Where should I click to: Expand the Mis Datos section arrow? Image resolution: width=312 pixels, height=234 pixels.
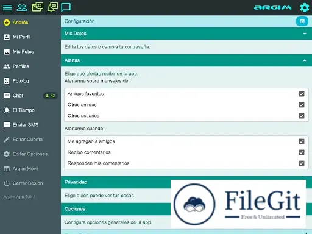[x=305, y=34]
